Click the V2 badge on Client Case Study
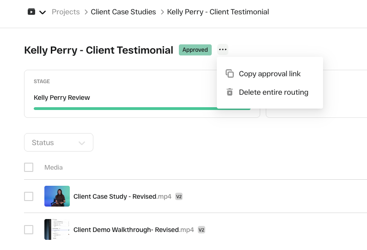The width and height of the screenshot is (367, 250). tap(179, 196)
